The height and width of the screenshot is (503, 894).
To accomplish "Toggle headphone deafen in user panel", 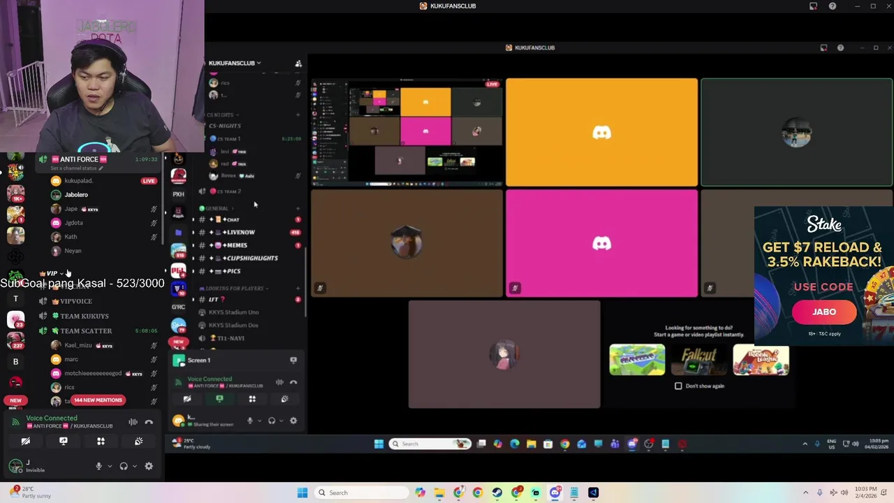I will tap(124, 466).
